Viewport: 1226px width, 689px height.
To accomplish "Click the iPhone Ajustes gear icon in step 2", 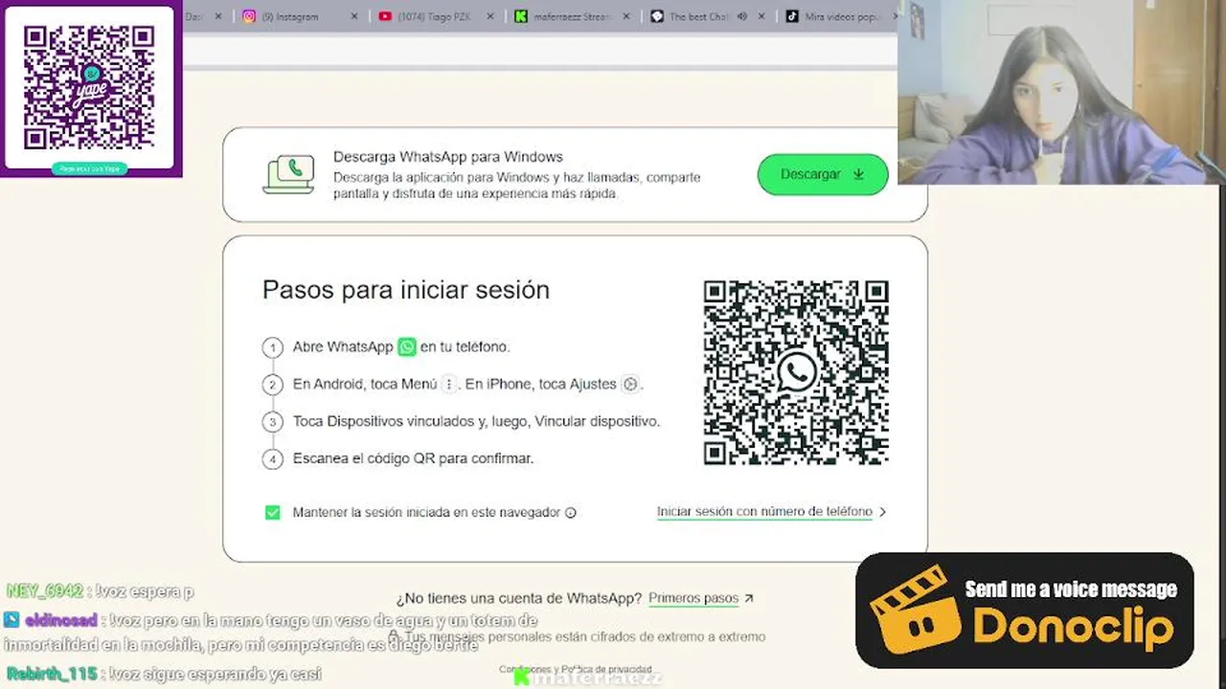I will [x=629, y=385].
